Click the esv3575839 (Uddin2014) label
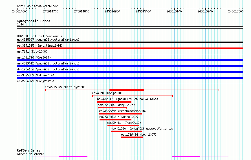Viewport: 251px width, 160px height. coord(36,75)
